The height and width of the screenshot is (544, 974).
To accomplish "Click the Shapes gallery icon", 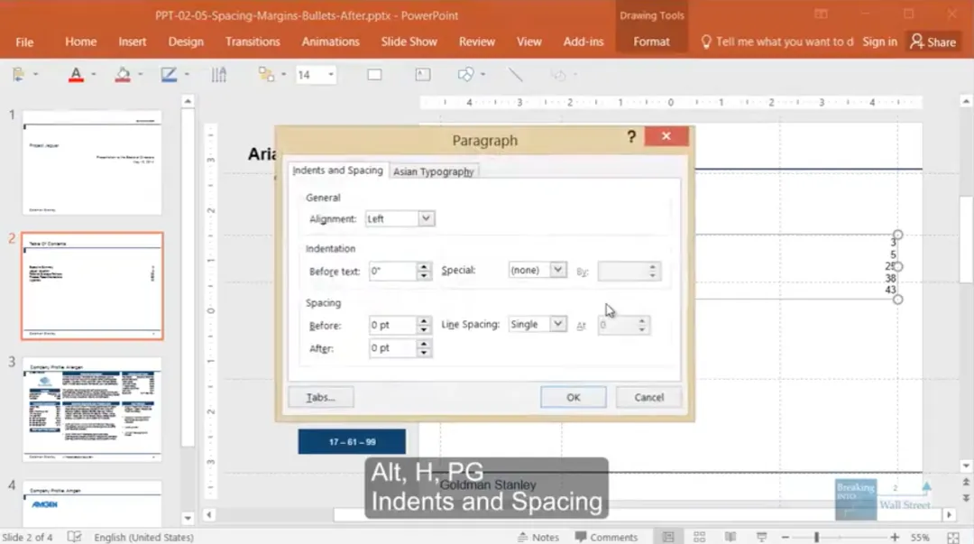I will [465, 75].
